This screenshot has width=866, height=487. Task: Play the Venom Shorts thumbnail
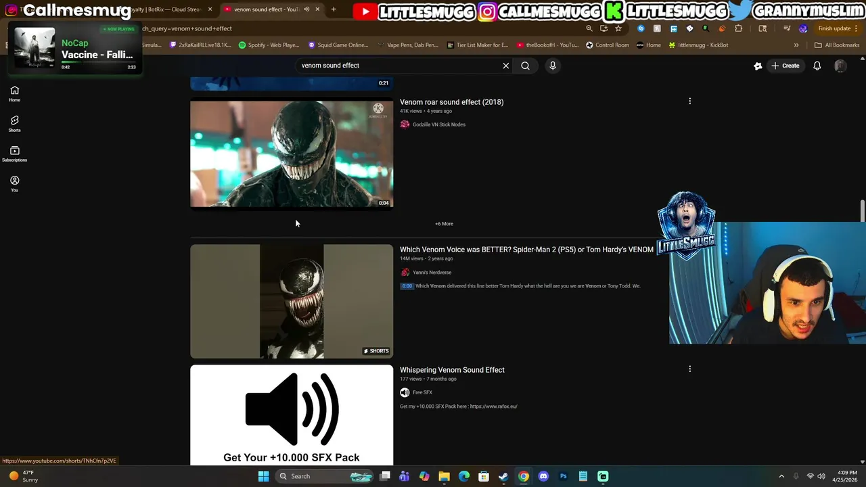pyautogui.click(x=292, y=301)
